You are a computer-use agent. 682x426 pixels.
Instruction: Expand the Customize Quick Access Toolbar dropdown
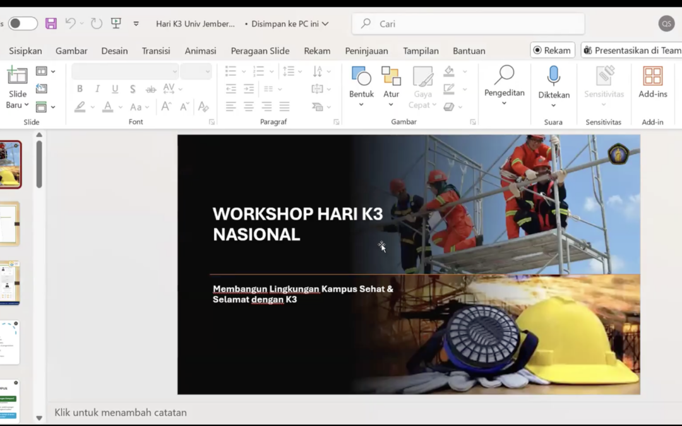(x=136, y=24)
